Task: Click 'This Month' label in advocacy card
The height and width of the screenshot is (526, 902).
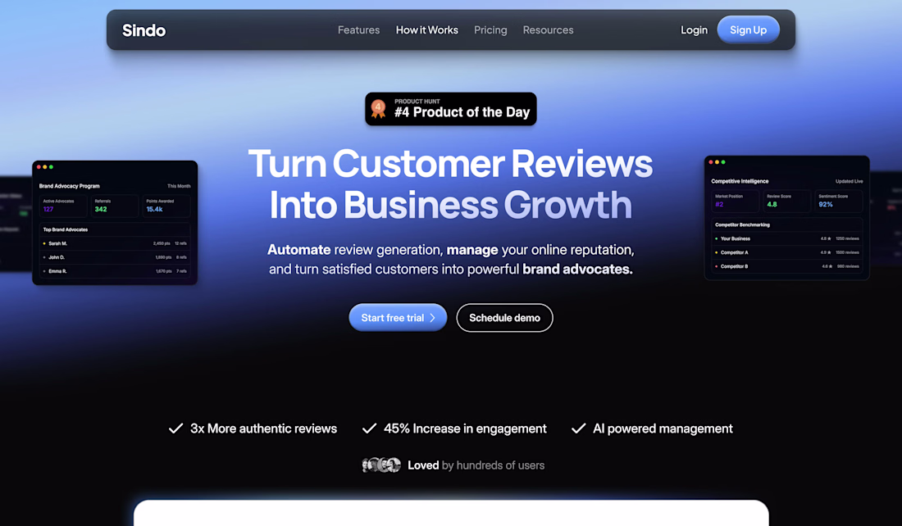Action: 179,186
